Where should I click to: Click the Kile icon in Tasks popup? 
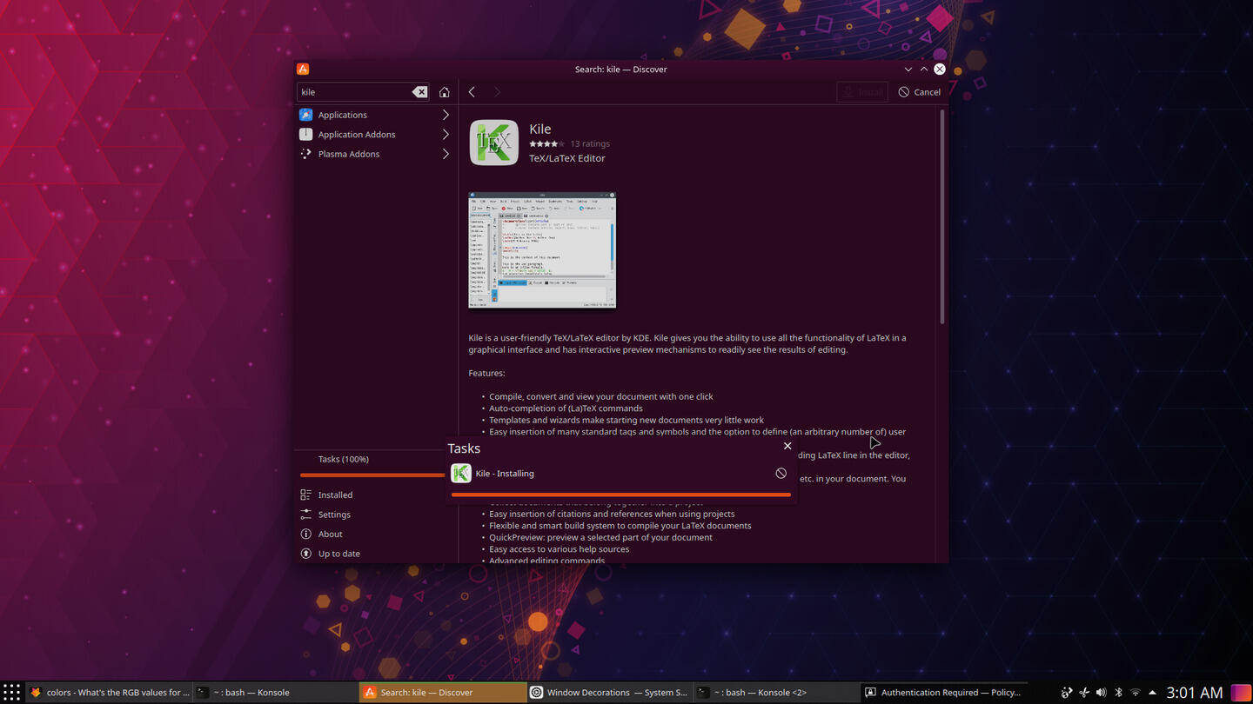(x=461, y=474)
